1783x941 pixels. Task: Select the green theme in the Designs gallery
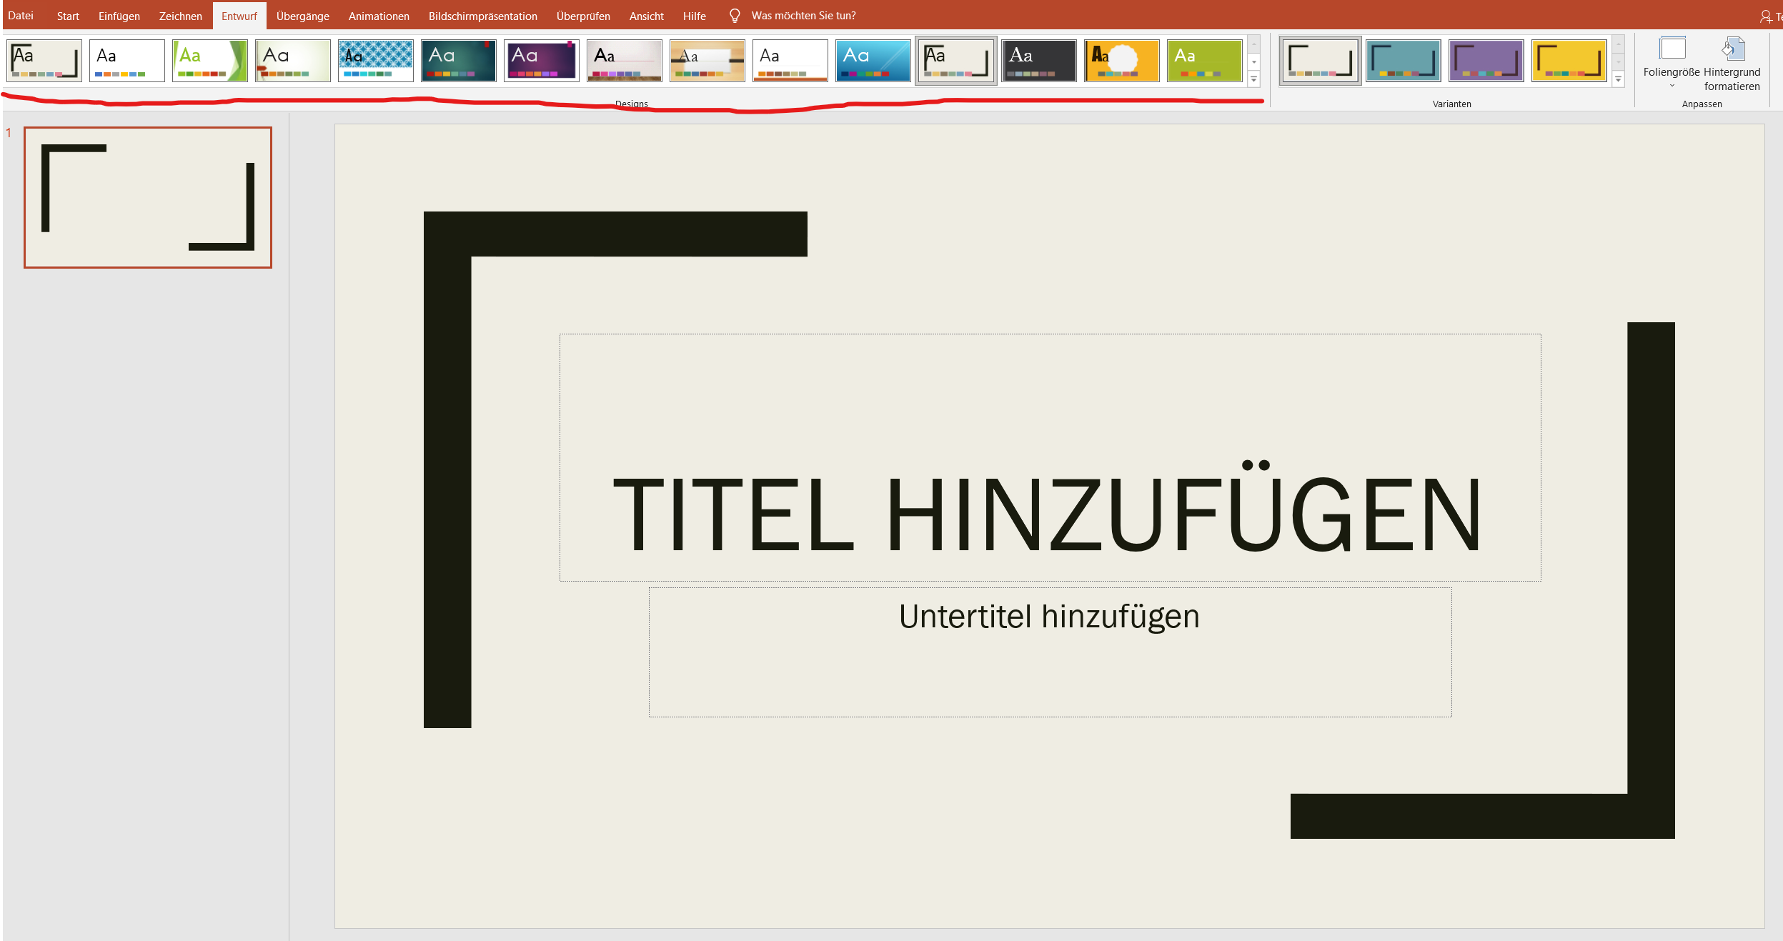pyautogui.click(x=210, y=60)
